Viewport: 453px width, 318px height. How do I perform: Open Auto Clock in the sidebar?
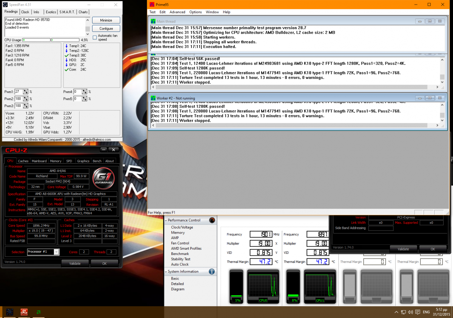coord(180,264)
